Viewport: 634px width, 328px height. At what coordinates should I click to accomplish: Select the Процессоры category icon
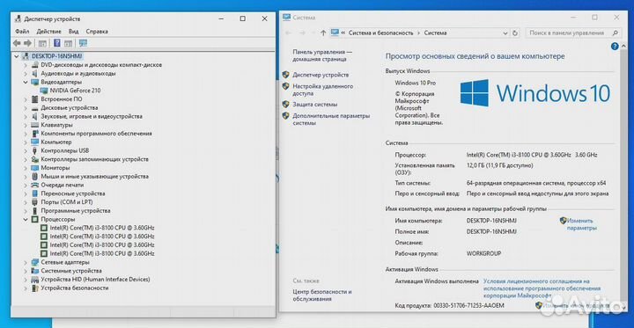click(34, 219)
